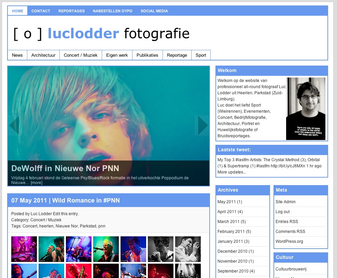The image size is (337, 278).
Task: Open the May 2011 archive
Action: (226, 202)
